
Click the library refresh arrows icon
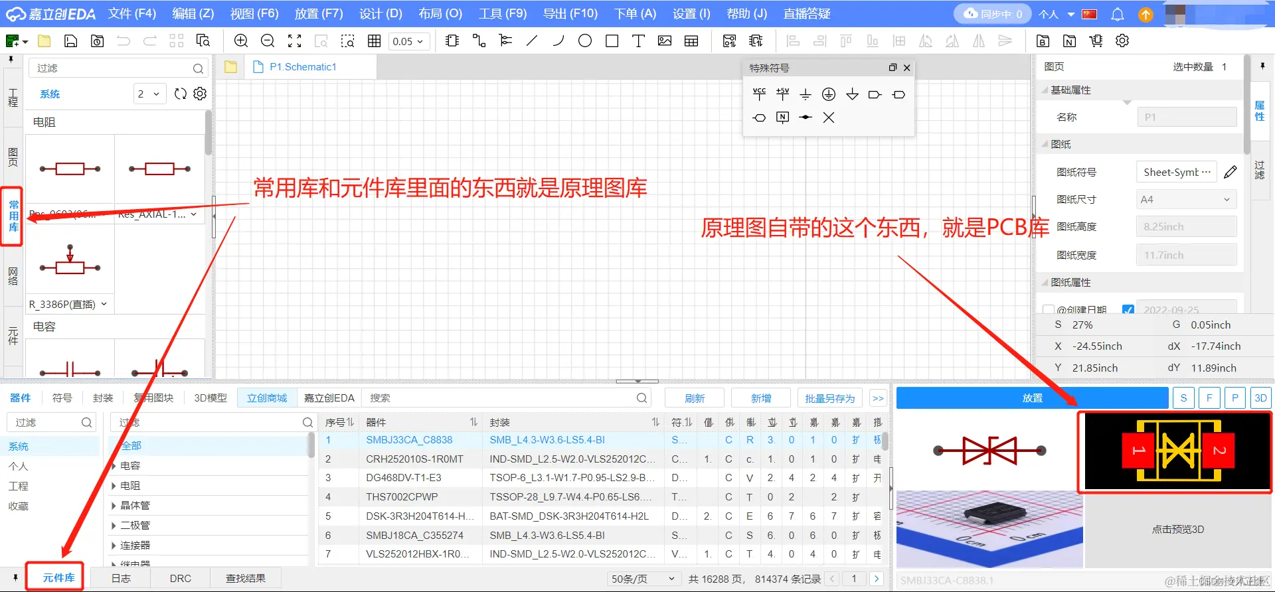(180, 94)
